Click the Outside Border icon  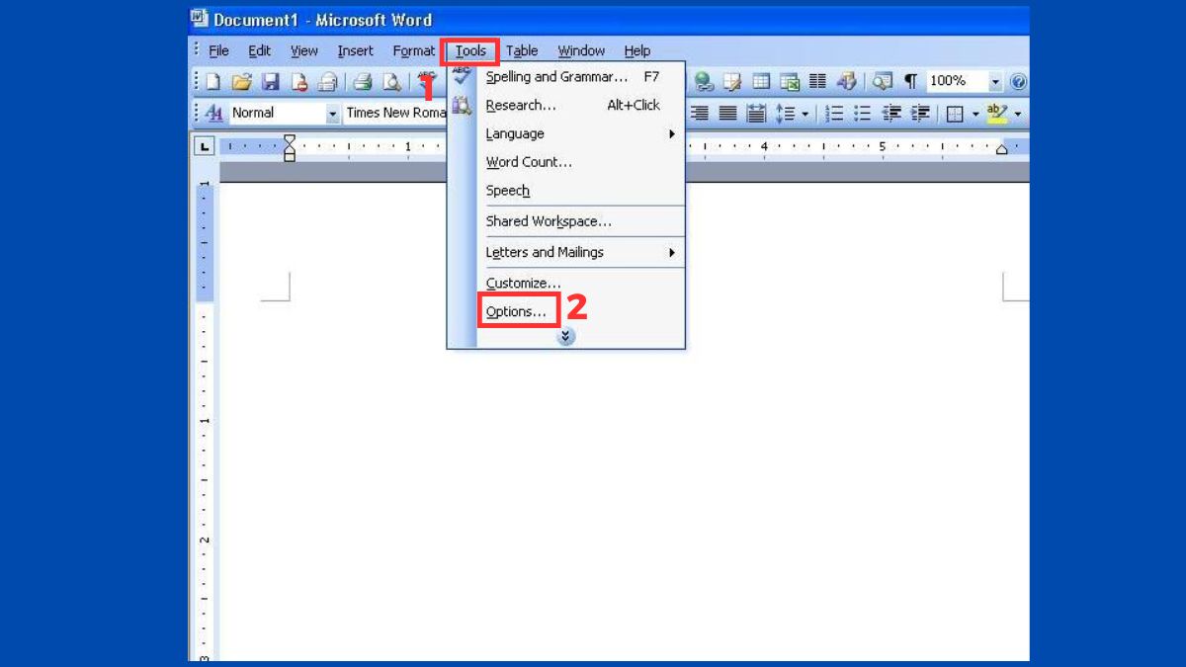click(x=955, y=114)
